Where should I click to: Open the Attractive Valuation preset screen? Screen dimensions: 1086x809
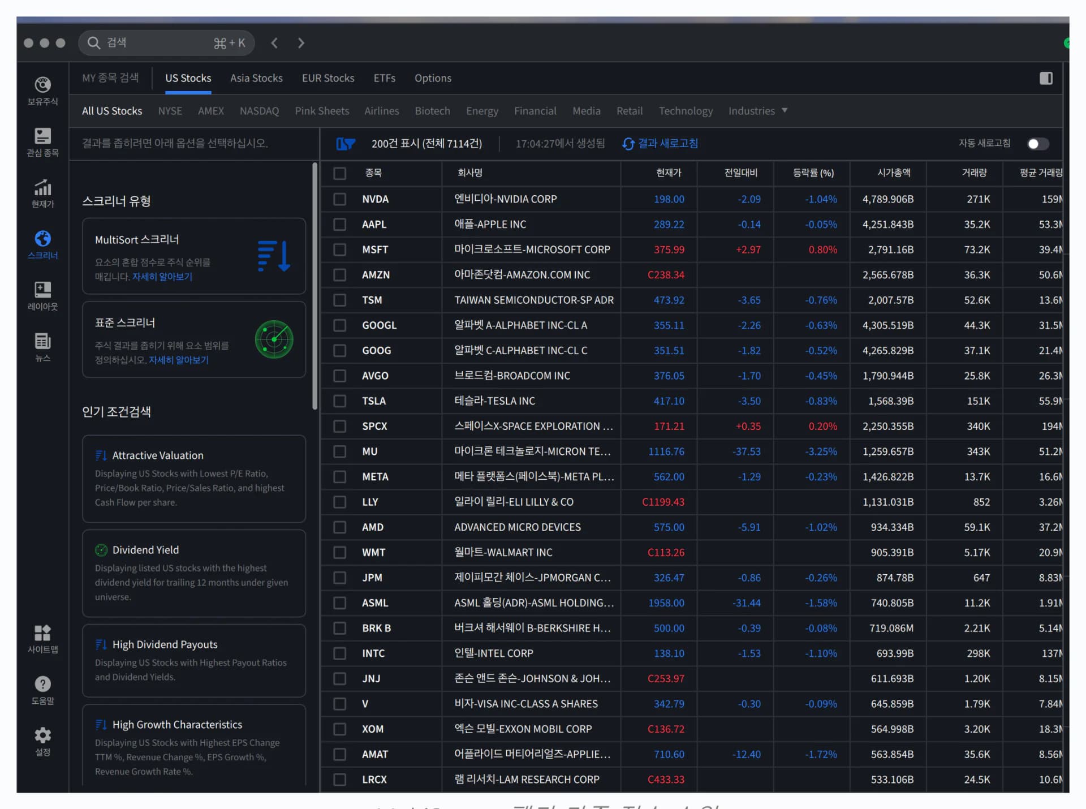coord(194,479)
